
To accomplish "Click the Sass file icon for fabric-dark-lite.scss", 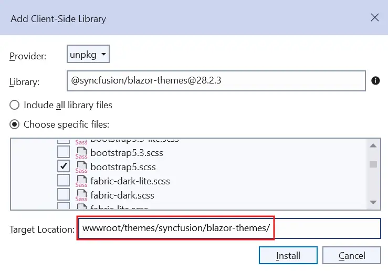I will (81, 181).
